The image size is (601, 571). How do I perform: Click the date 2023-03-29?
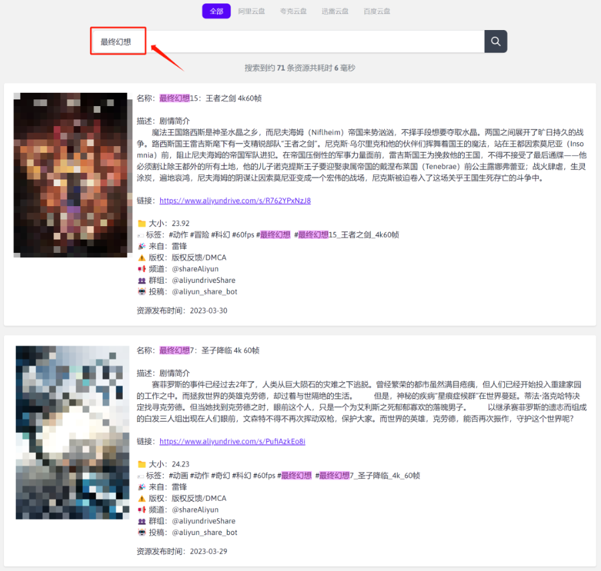pos(208,552)
